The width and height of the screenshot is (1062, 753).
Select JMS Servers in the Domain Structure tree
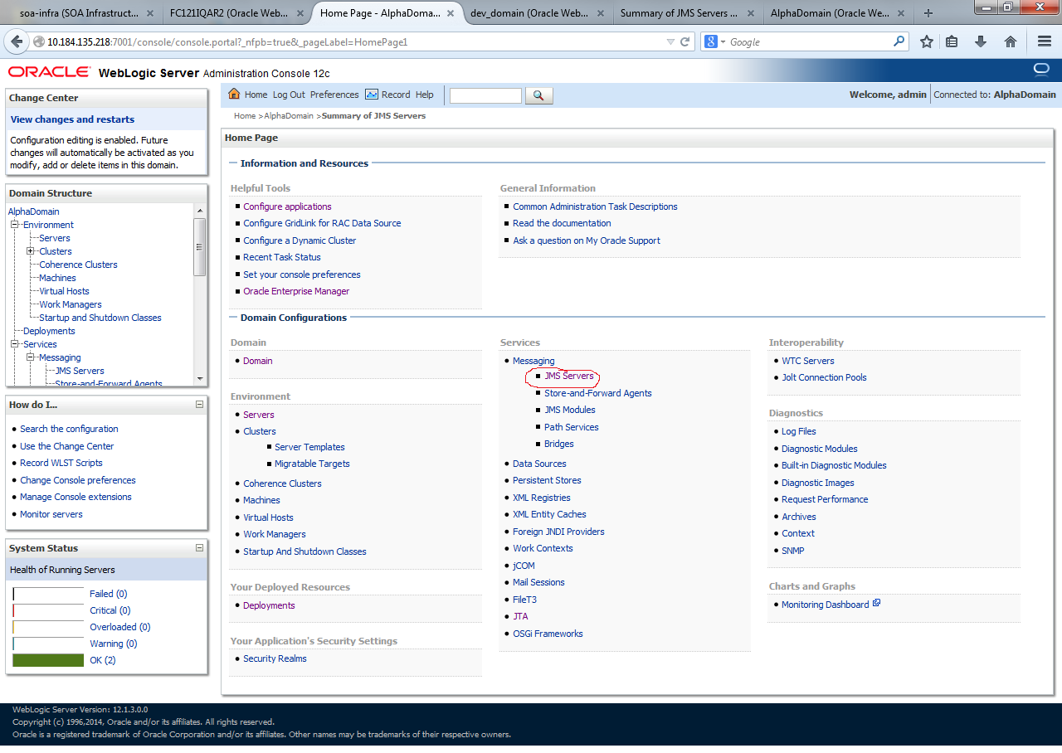tap(80, 371)
